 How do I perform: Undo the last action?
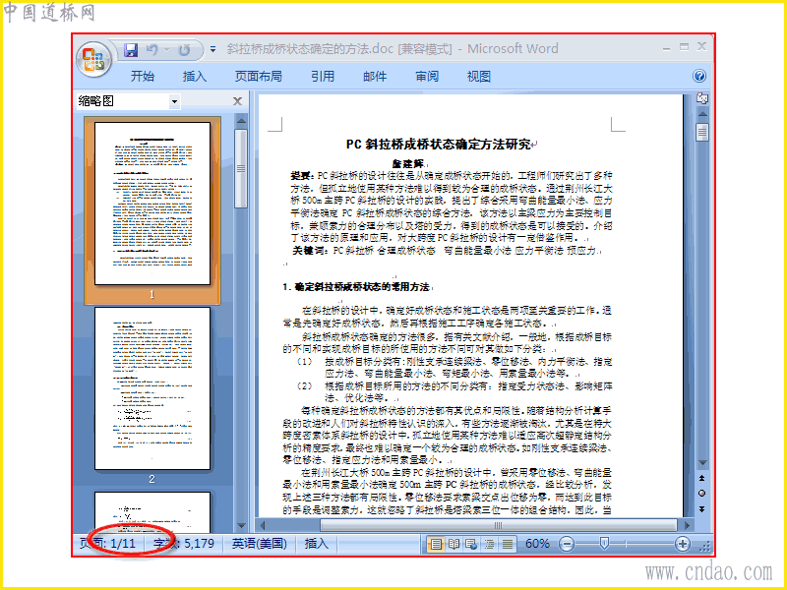point(152,49)
